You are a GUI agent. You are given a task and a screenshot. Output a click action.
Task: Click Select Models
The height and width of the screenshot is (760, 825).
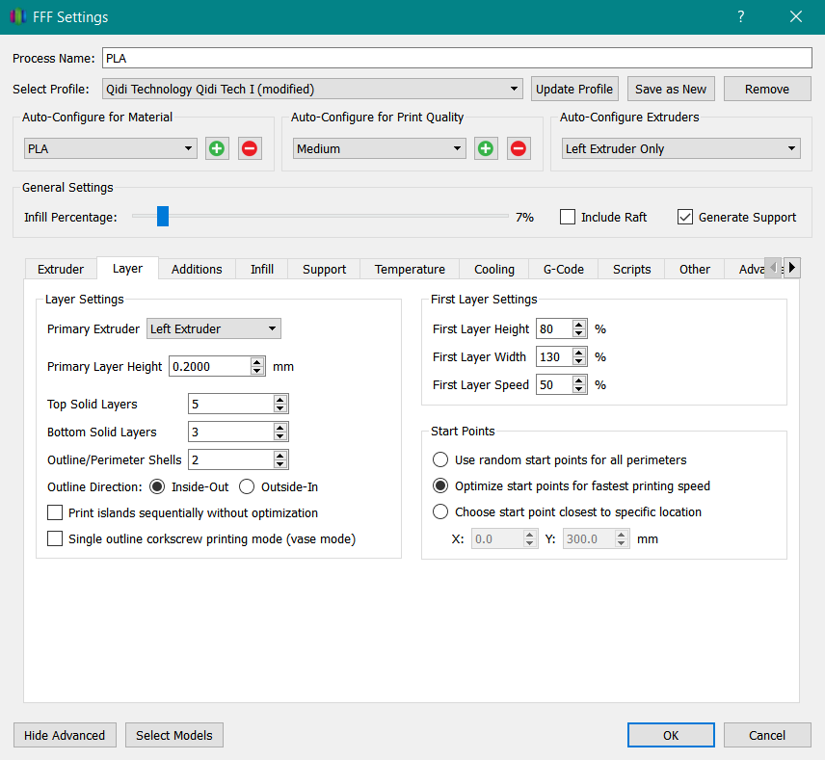(174, 735)
